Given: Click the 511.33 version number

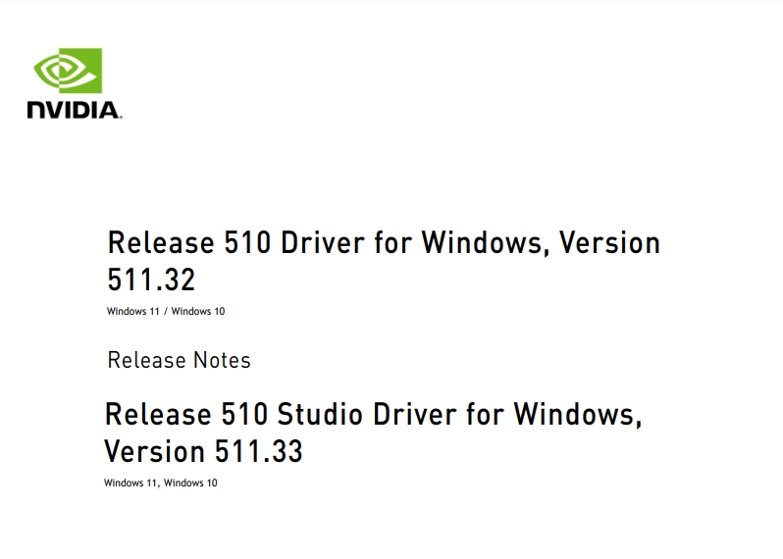Looking at the screenshot, I should (259, 451).
